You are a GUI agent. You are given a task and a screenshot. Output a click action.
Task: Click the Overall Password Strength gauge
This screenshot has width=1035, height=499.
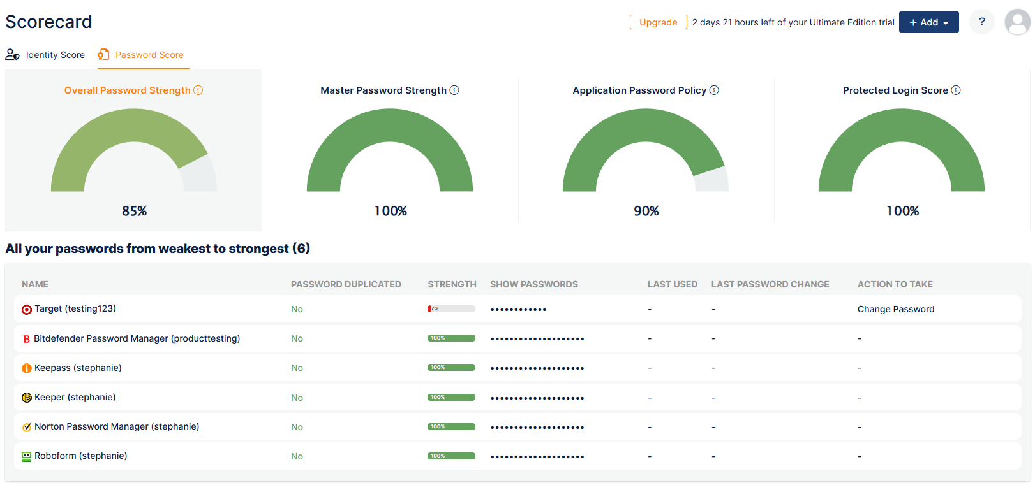click(134, 150)
